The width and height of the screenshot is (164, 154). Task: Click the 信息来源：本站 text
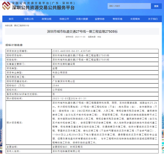(95, 37)
